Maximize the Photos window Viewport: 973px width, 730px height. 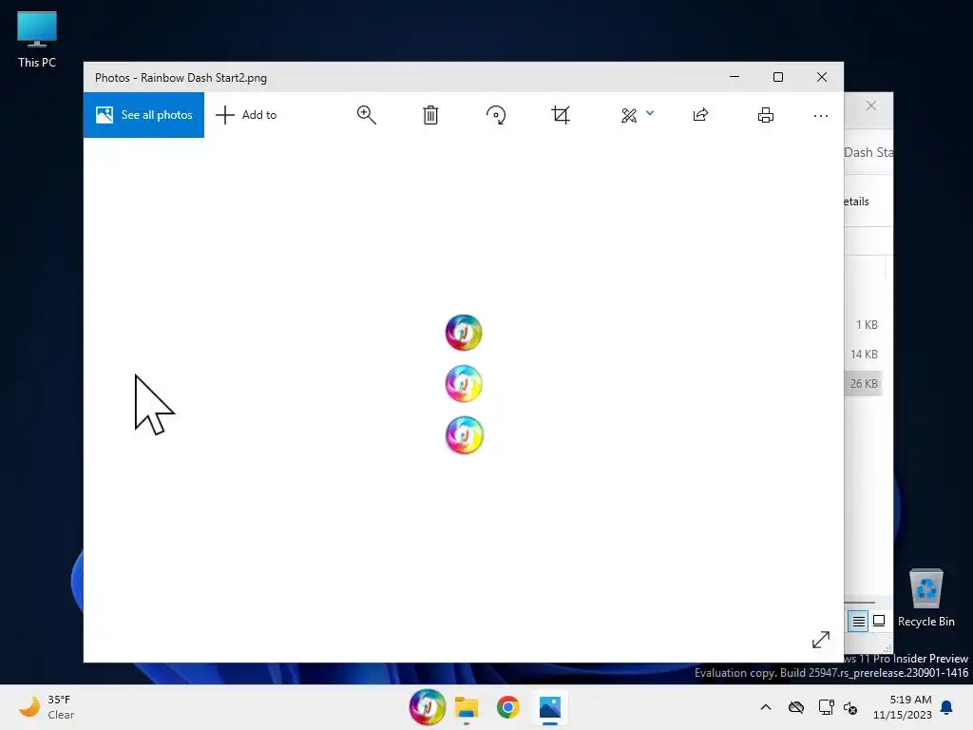click(x=778, y=77)
